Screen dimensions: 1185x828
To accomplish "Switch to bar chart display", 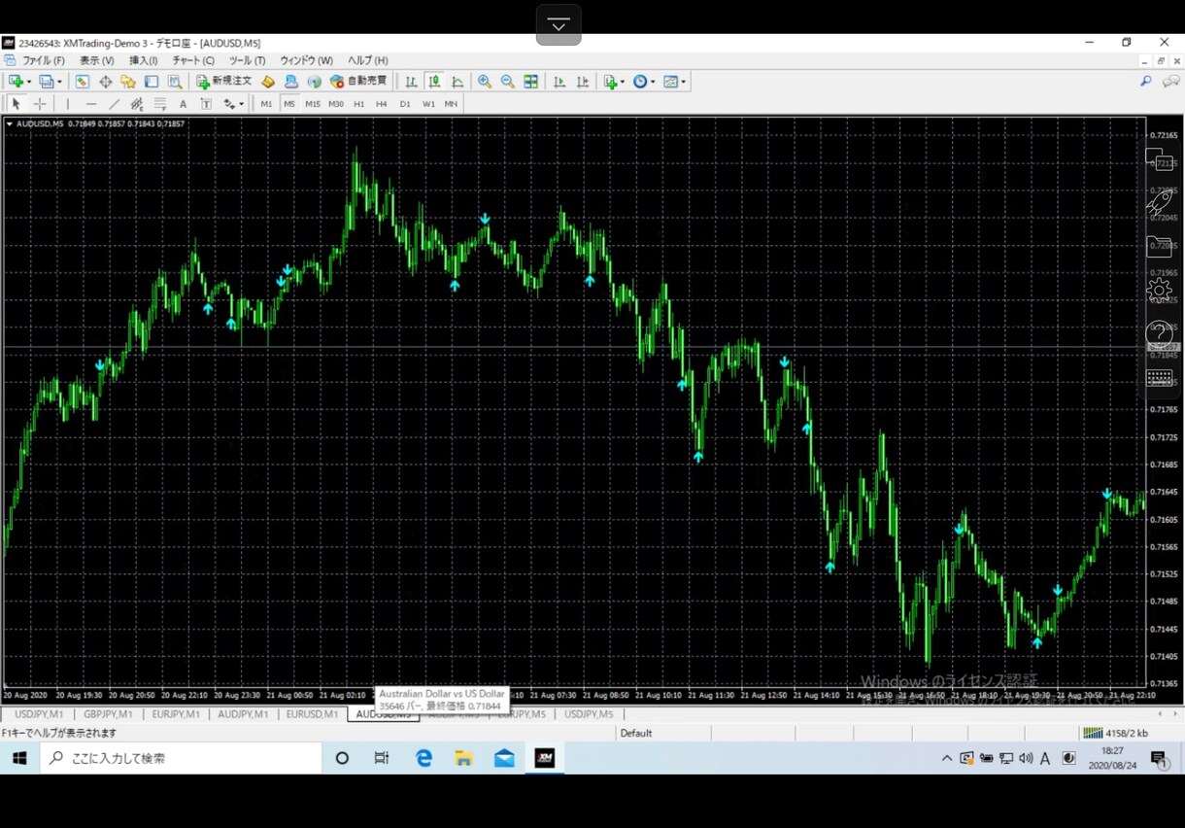I will coord(412,82).
